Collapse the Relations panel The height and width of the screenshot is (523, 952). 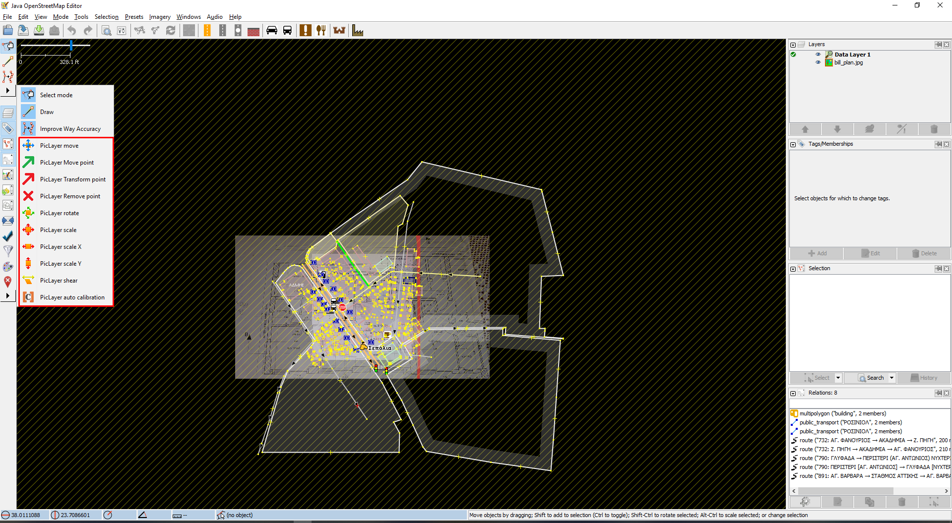793,393
